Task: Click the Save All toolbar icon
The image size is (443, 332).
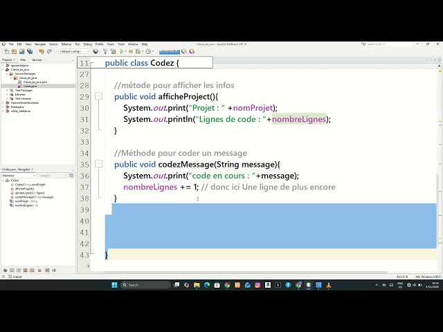Action: click(30, 51)
